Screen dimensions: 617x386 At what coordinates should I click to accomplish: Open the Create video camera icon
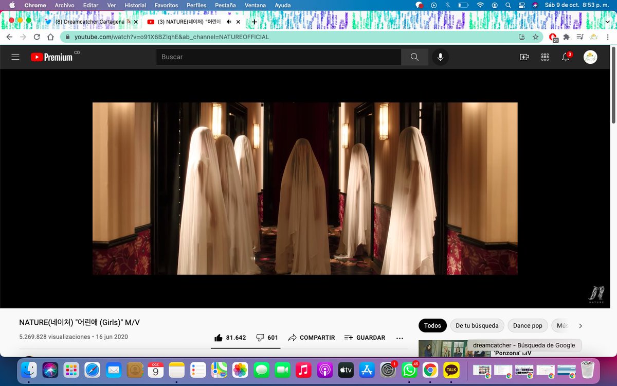pos(524,57)
